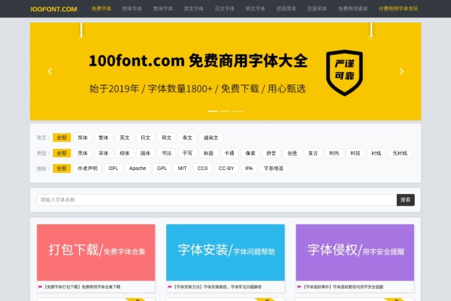Filter language by 繁体
The width and height of the screenshot is (451, 301).
[x=104, y=138]
